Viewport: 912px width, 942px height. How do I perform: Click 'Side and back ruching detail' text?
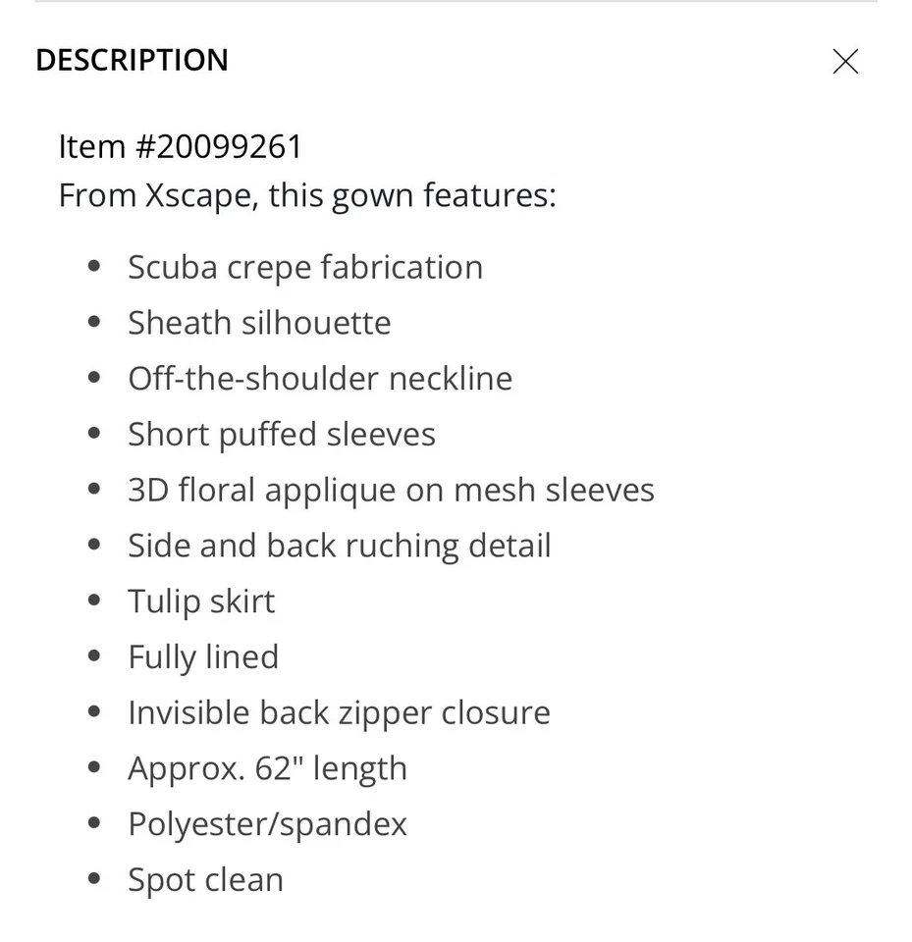click(340, 546)
